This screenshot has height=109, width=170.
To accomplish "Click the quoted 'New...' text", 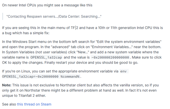I will [83, 52].
